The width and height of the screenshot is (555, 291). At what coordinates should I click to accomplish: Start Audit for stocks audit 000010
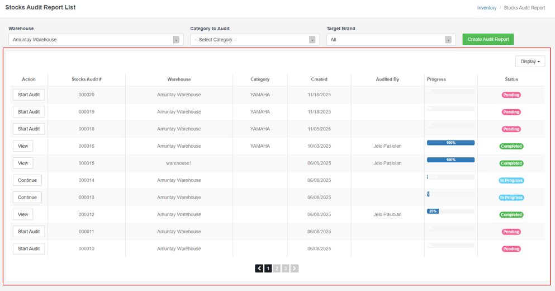pyautogui.click(x=29, y=248)
